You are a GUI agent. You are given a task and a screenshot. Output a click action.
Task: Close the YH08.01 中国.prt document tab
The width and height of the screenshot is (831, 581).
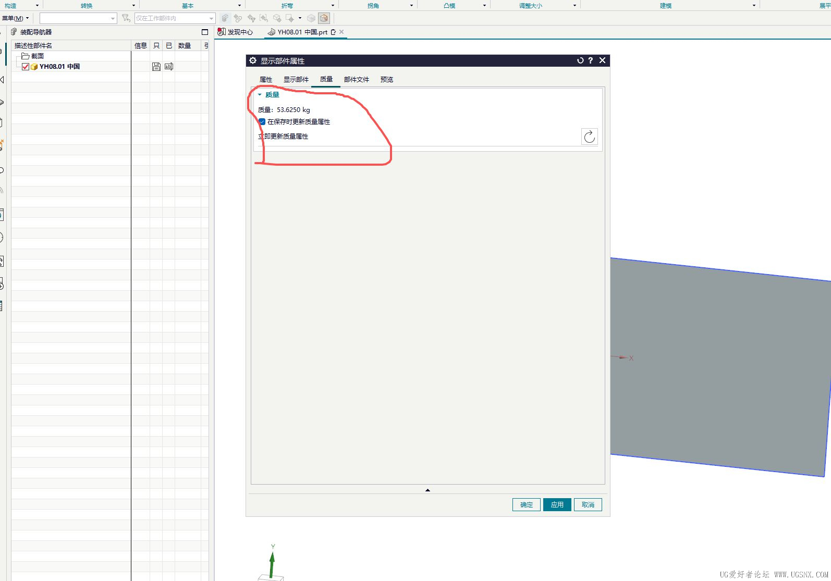pyautogui.click(x=341, y=32)
